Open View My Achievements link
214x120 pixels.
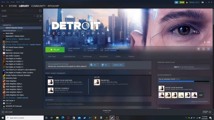(x=199, y=101)
